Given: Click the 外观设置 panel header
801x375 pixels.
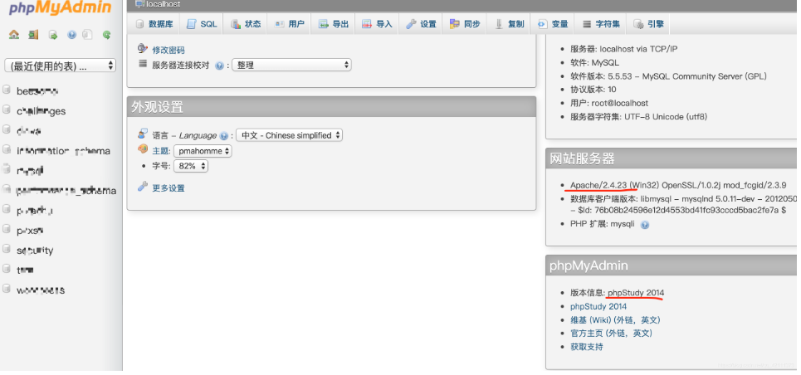Looking at the screenshot, I should coord(331,107).
